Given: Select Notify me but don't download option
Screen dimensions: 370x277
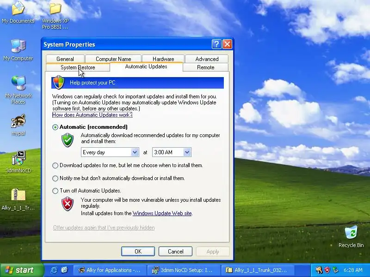Looking at the screenshot, I should [x=55, y=178].
